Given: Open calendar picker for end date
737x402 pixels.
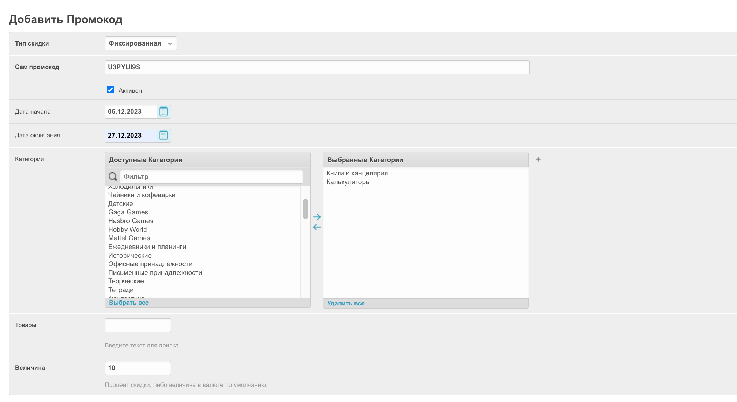Looking at the screenshot, I should point(164,136).
